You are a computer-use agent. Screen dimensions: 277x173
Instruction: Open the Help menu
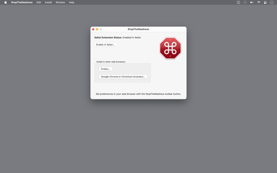pos(72,2)
